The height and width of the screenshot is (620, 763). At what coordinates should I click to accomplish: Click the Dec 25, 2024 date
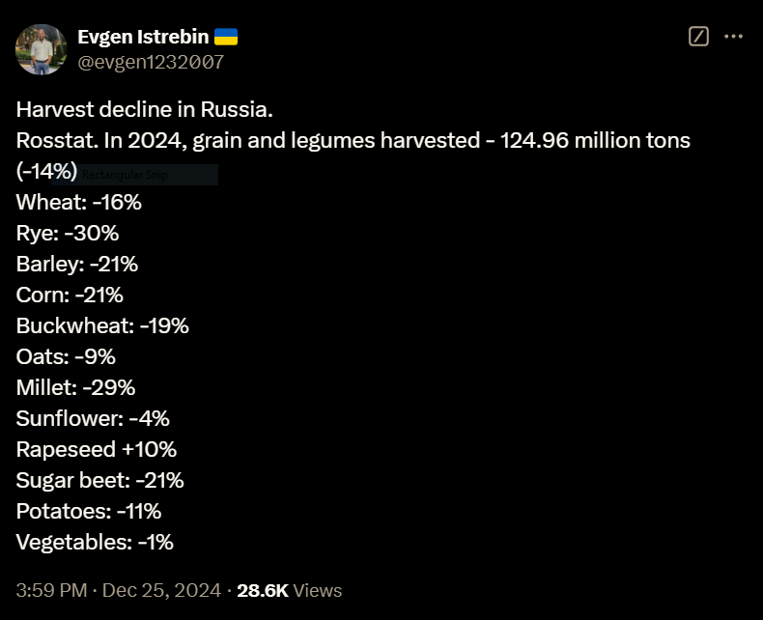tap(161, 590)
